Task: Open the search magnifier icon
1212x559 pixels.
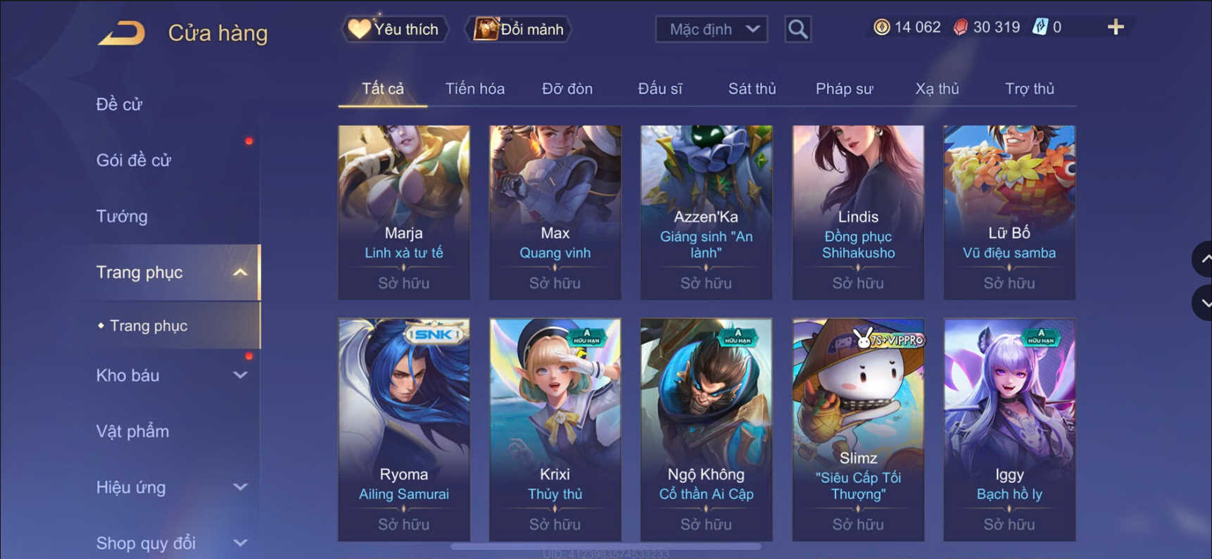Action: (797, 29)
